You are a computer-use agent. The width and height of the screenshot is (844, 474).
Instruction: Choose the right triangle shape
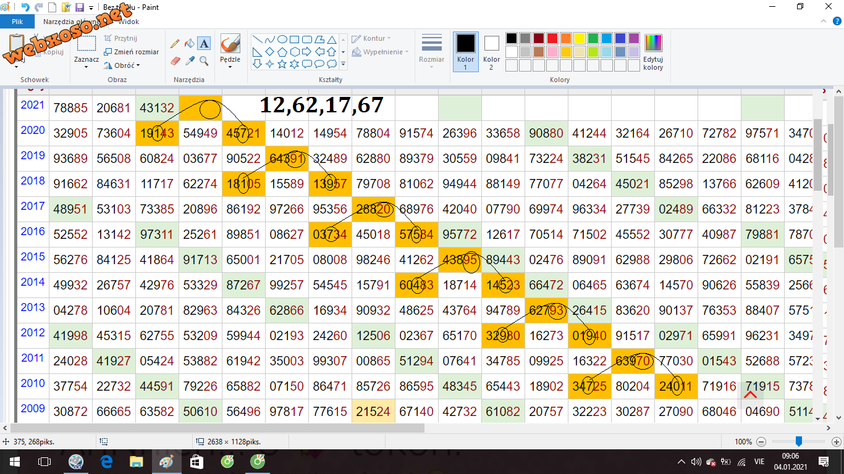click(x=257, y=51)
